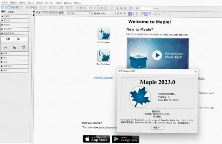Click the link chain icon in variable manager
Screen dimensions: 222x144
pos(5,48)
